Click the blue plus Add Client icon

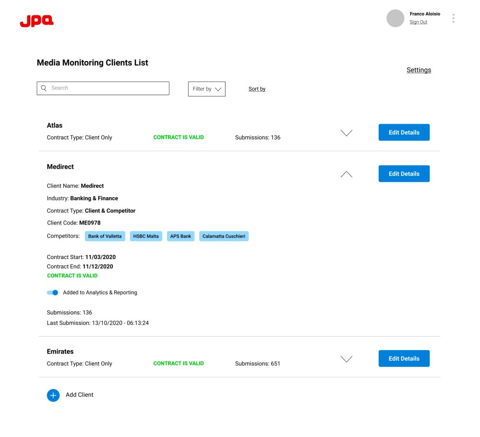(53, 395)
